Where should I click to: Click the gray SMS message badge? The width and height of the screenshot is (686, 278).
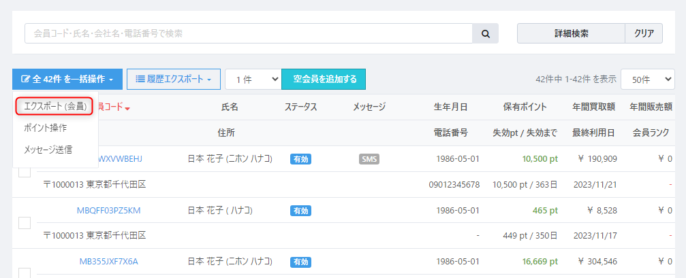(369, 159)
